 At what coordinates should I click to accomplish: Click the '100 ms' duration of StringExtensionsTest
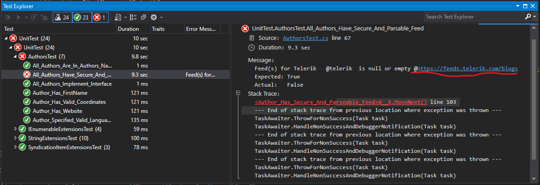140,138
